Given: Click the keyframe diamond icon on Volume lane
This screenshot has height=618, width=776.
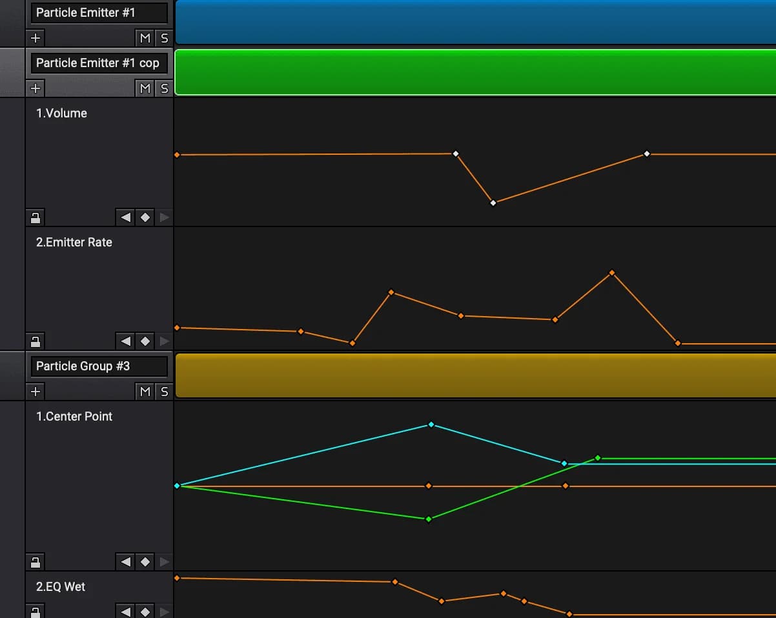Looking at the screenshot, I should click(145, 217).
